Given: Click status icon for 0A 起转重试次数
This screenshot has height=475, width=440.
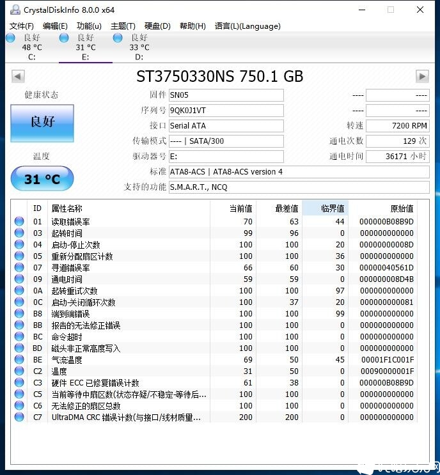Looking at the screenshot, I should click(19, 290).
